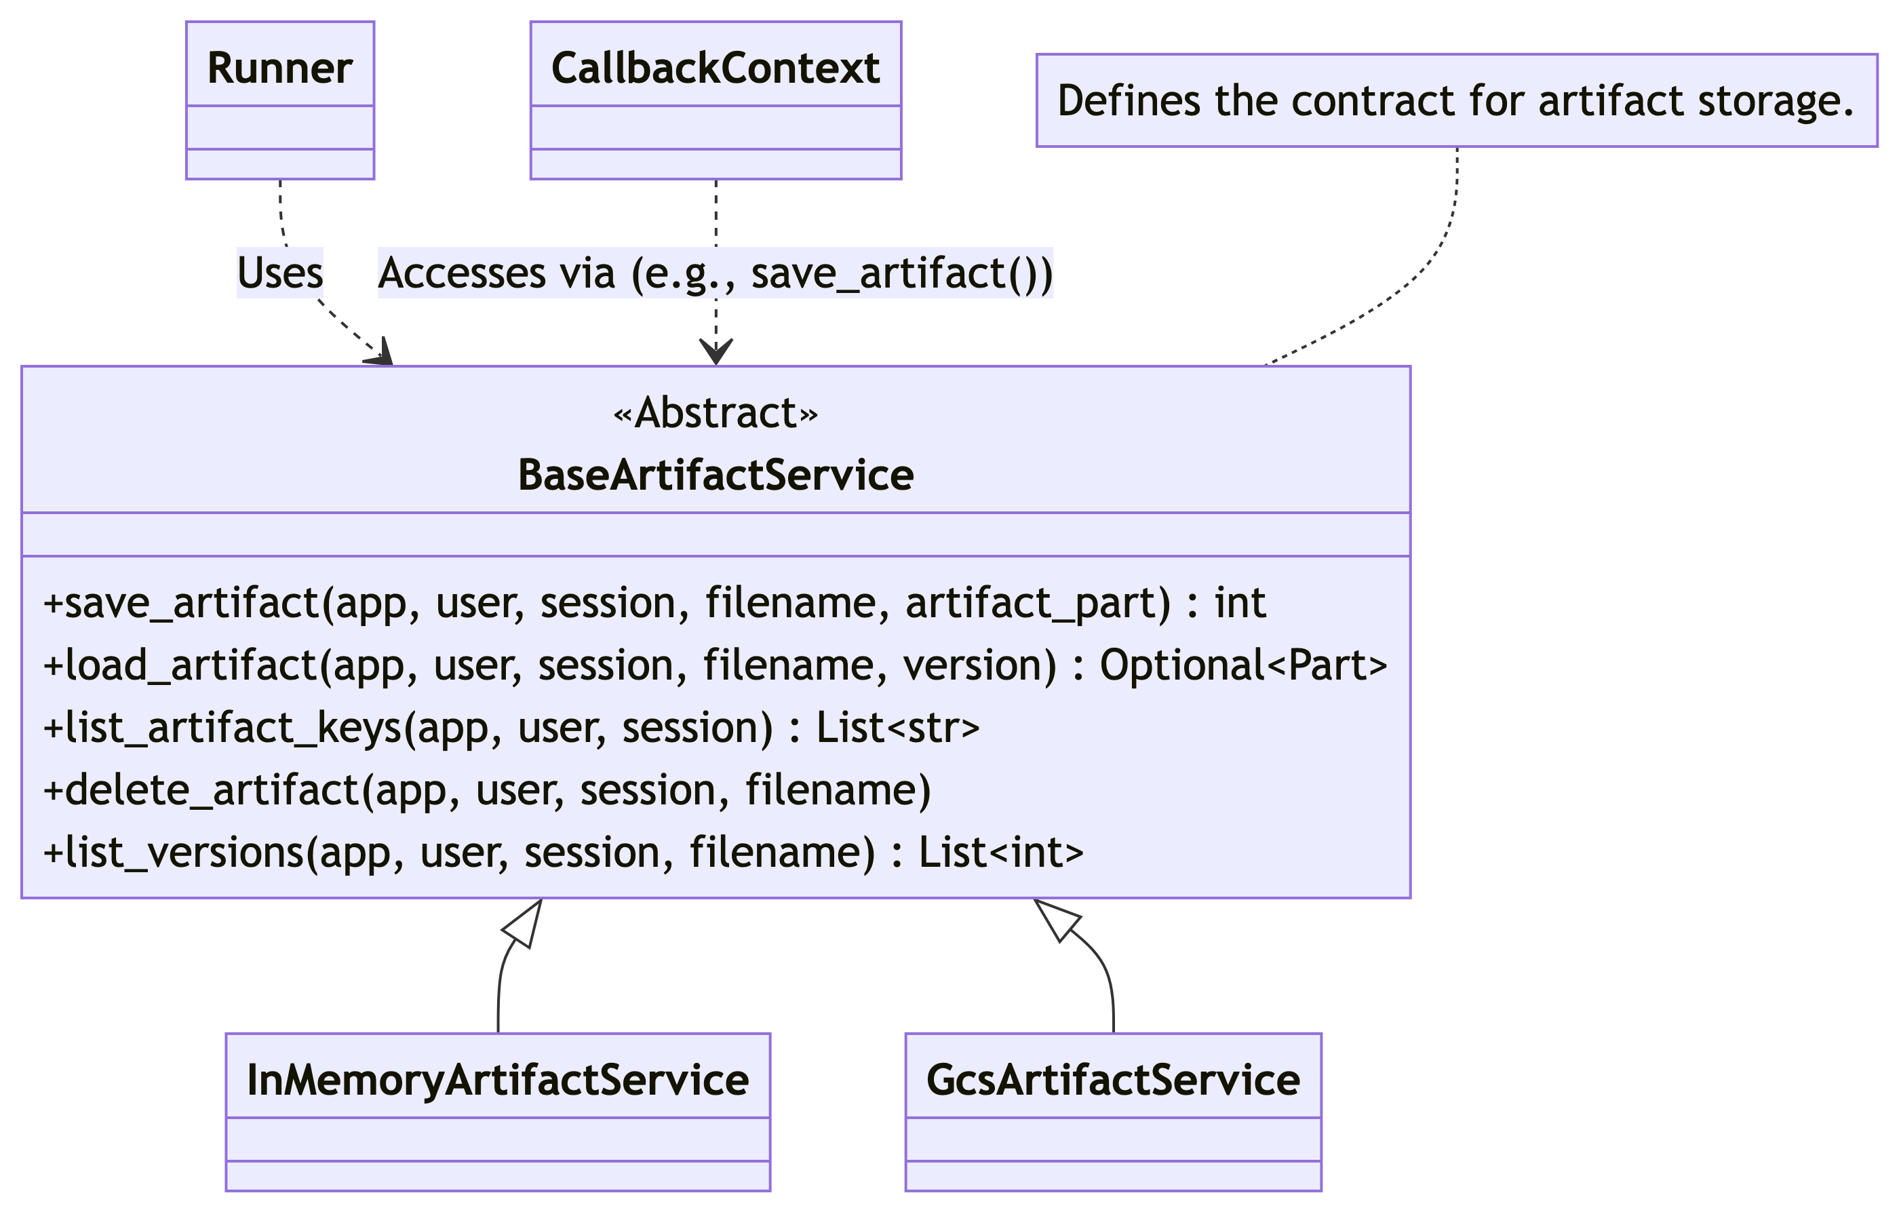Screen dimensions: 1899x1210
Task: Select the list_artifact_keys method entry
Action: [511, 727]
